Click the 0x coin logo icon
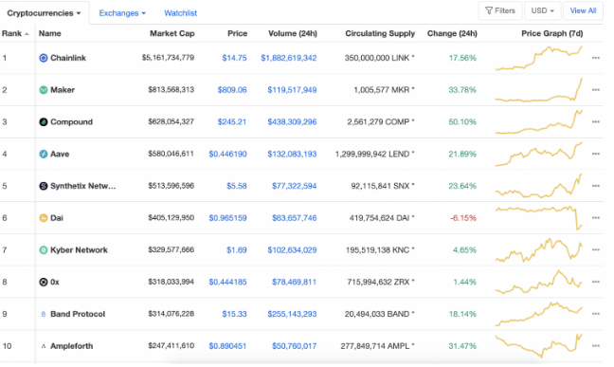This screenshot has height=367, width=614. point(44,283)
